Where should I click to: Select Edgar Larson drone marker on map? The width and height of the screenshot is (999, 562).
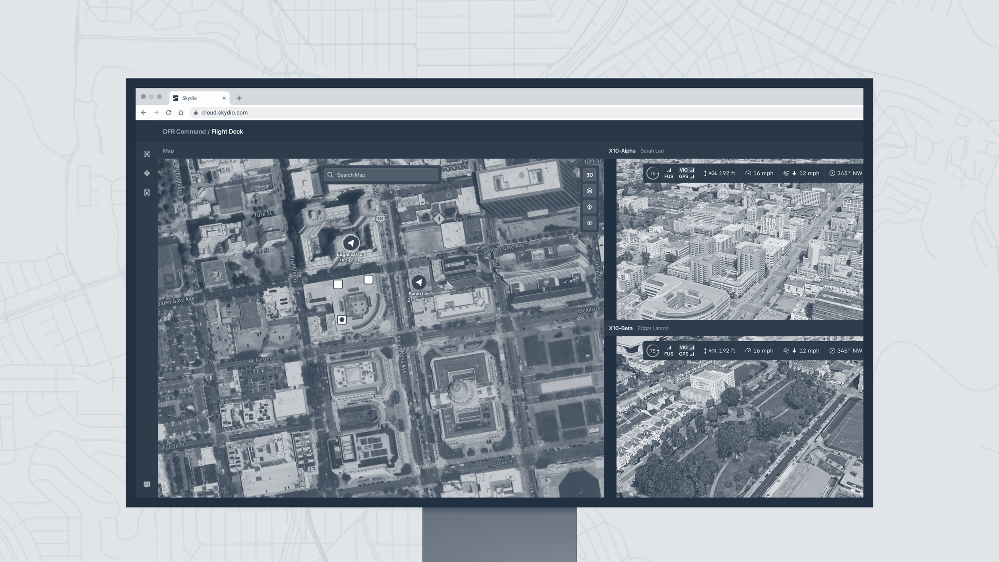click(x=351, y=243)
